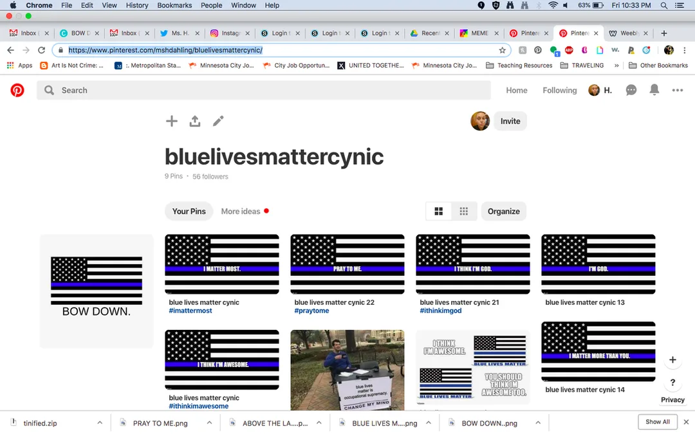Viewport: 695px width, 434px height.
Task: Open the Bookmarks menu in the menu bar
Action: [174, 5]
